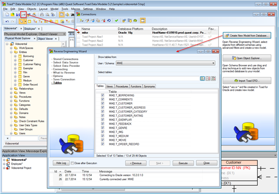Switch to the Views tab in wizard
Viewport: 279px width, 194px height.
pyautogui.click(x=109, y=86)
